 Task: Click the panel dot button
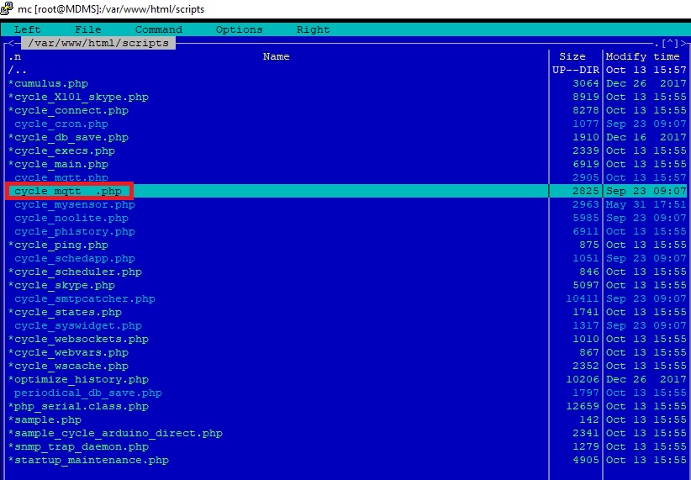pyautogui.click(x=657, y=43)
